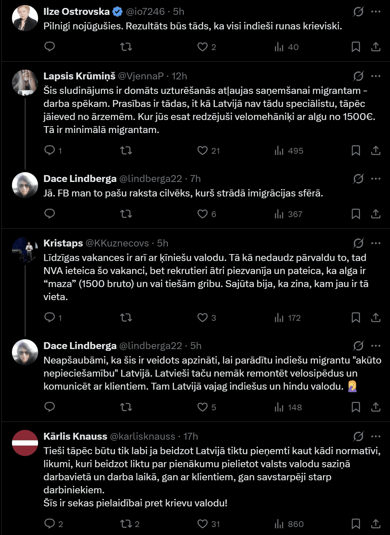Repost Dace Lindberga's 5h-old reply
The image size is (390, 535).
(x=126, y=407)
